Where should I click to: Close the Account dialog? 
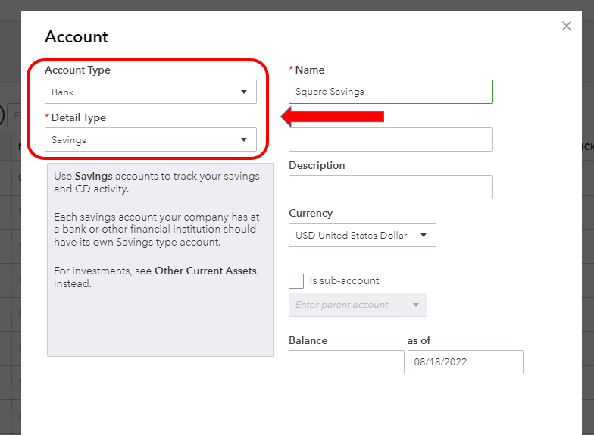pos(566,27)
